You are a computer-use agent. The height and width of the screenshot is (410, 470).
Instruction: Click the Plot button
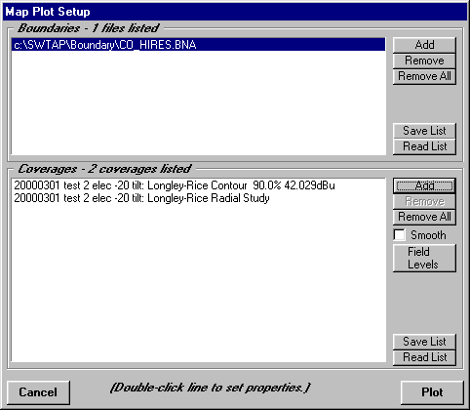432,392
